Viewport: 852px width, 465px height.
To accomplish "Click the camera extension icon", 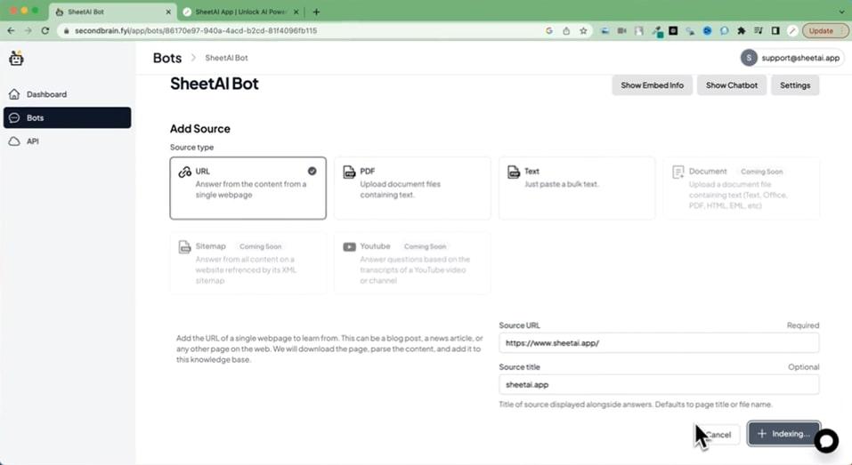I will pos(621,31).
